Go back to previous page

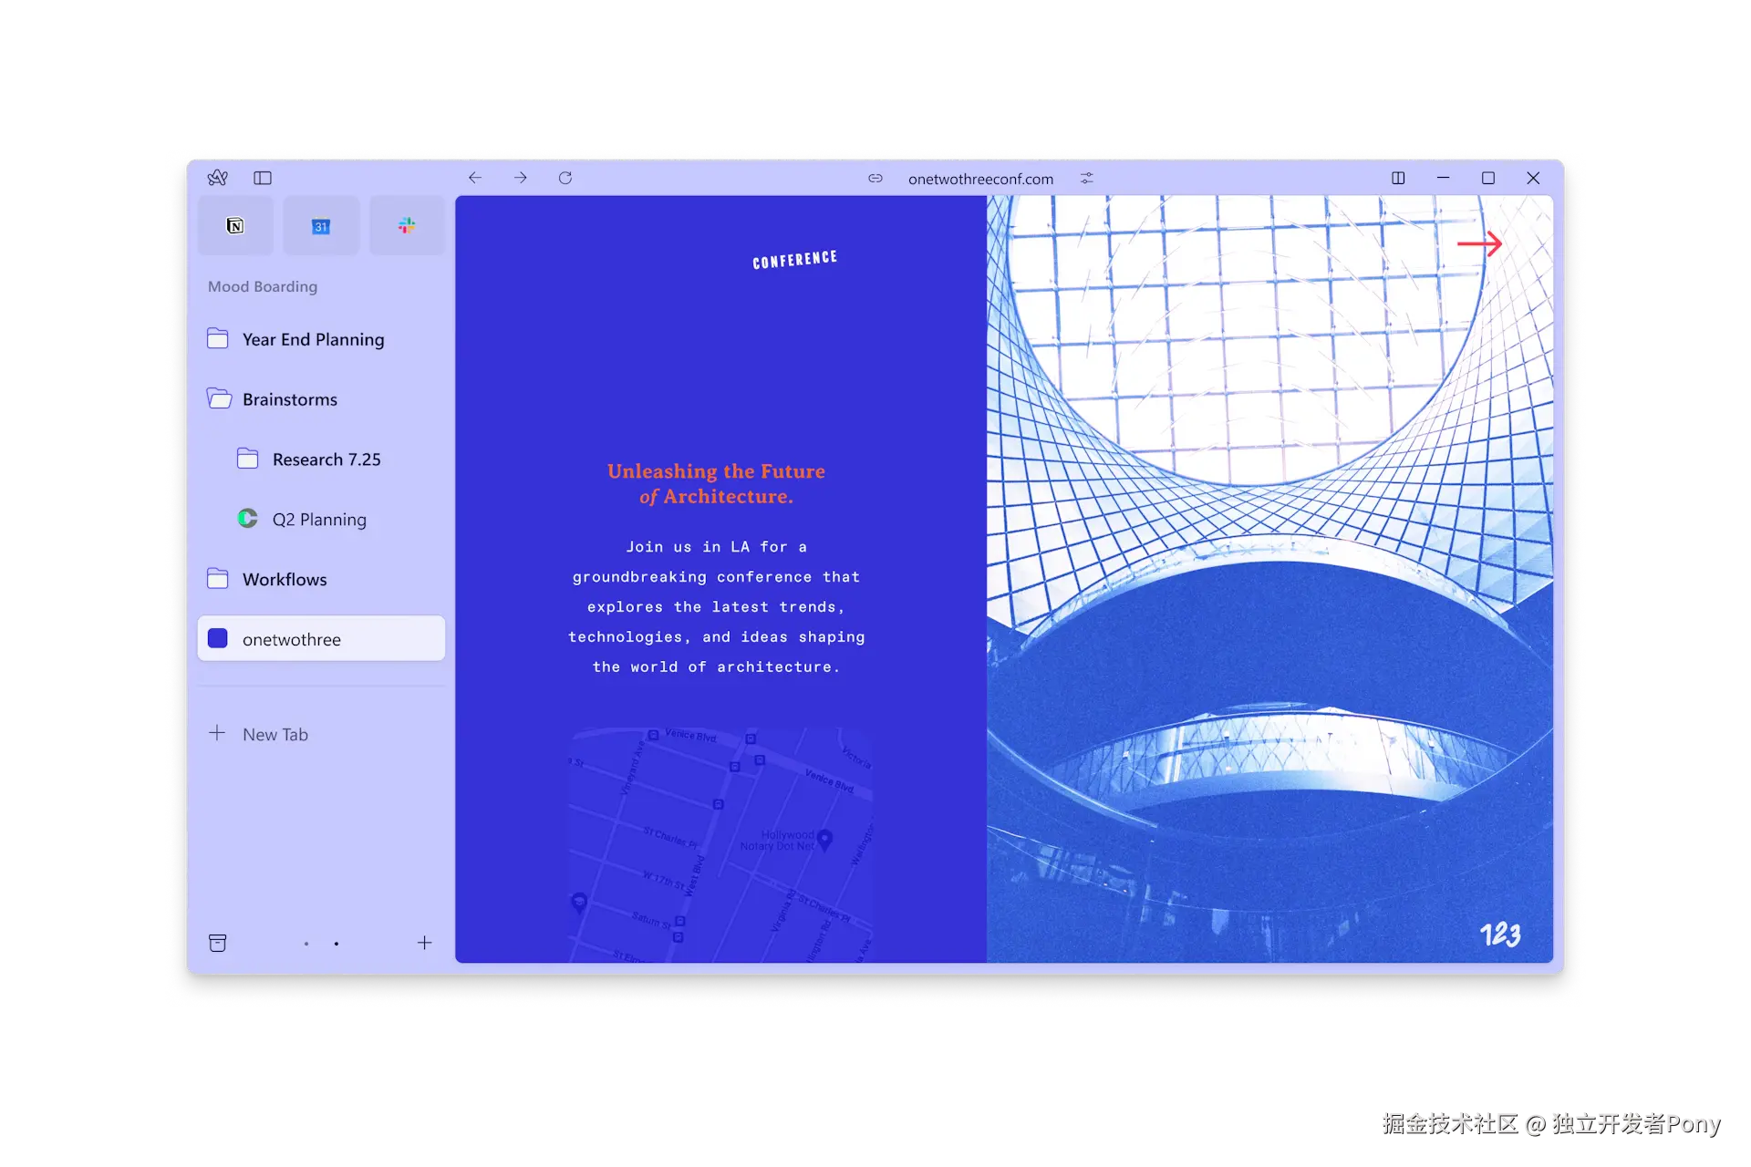coord(475,178)
